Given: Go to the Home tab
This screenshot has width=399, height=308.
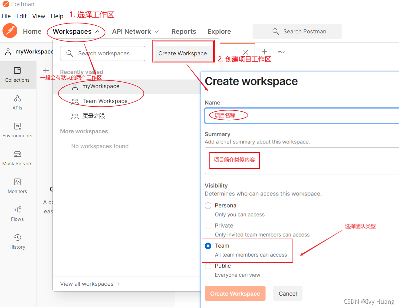Looking at the screenshot, I should click(32, 32).
